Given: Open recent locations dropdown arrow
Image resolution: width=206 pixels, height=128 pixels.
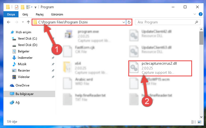Looking at the screenshot, I should (23, 22).
